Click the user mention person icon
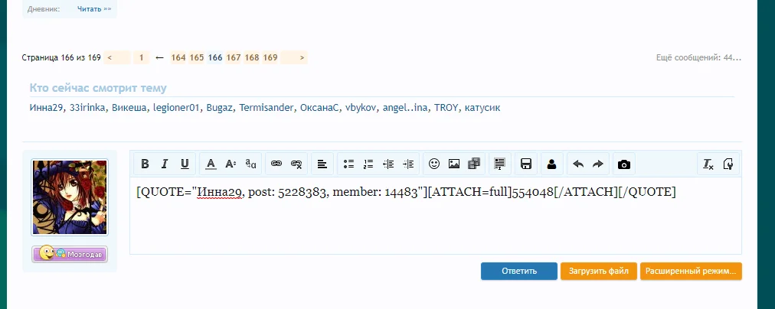 click(551, 164)
